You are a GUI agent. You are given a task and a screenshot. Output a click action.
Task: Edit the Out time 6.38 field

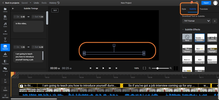point(37,47)
